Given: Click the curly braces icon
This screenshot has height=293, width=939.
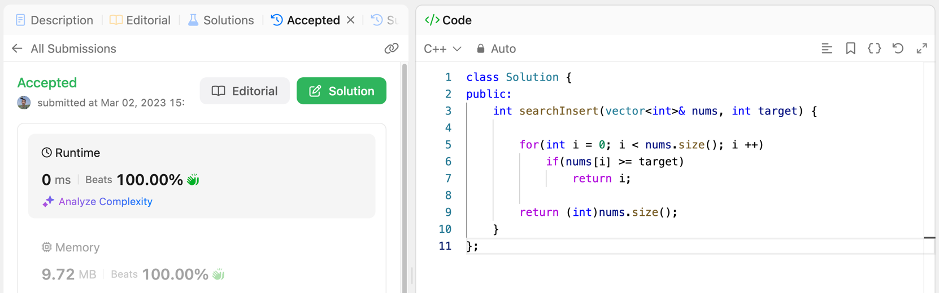Looking at the screenshot, I should coord(874,48).
